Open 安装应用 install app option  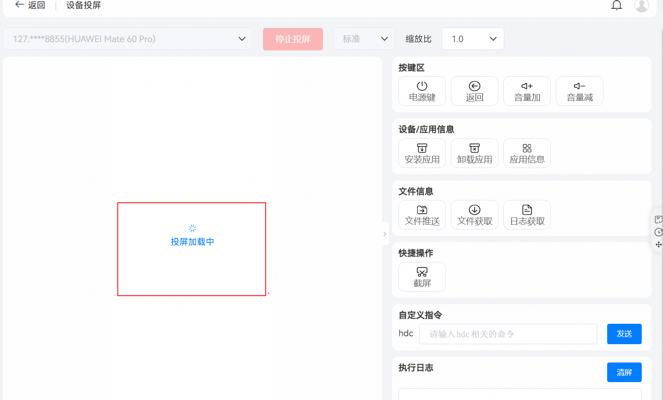(x=422, y=153)
